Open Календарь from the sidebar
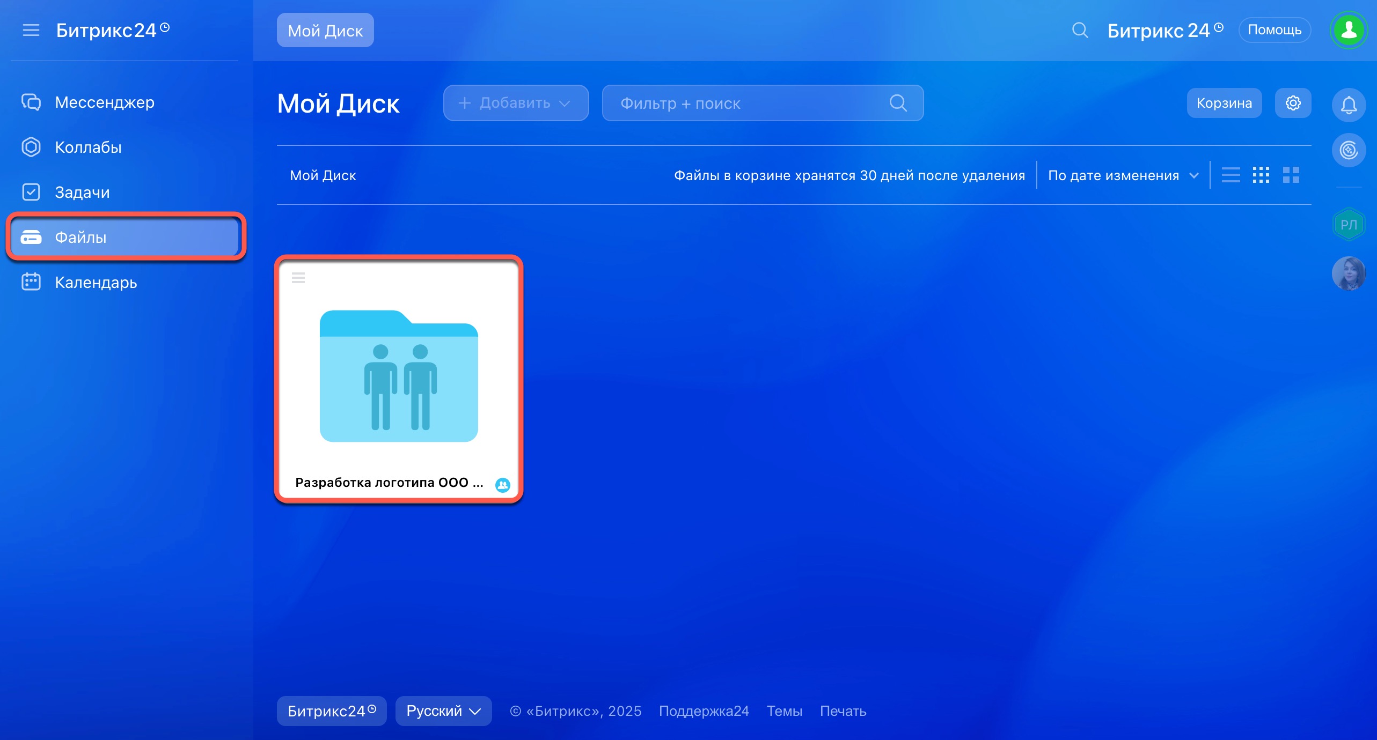Viewport: 1377px width, 740px height. (x=124, y=282)
